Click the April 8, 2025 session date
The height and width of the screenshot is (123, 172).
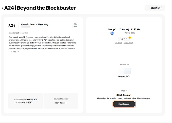130,33
